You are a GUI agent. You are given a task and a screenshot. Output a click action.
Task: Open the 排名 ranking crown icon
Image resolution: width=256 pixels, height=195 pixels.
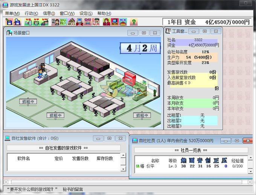click(x=123, y=22)
